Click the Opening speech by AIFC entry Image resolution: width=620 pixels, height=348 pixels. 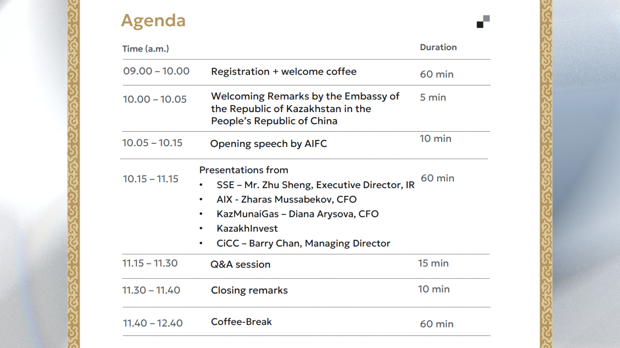point(269,143)
